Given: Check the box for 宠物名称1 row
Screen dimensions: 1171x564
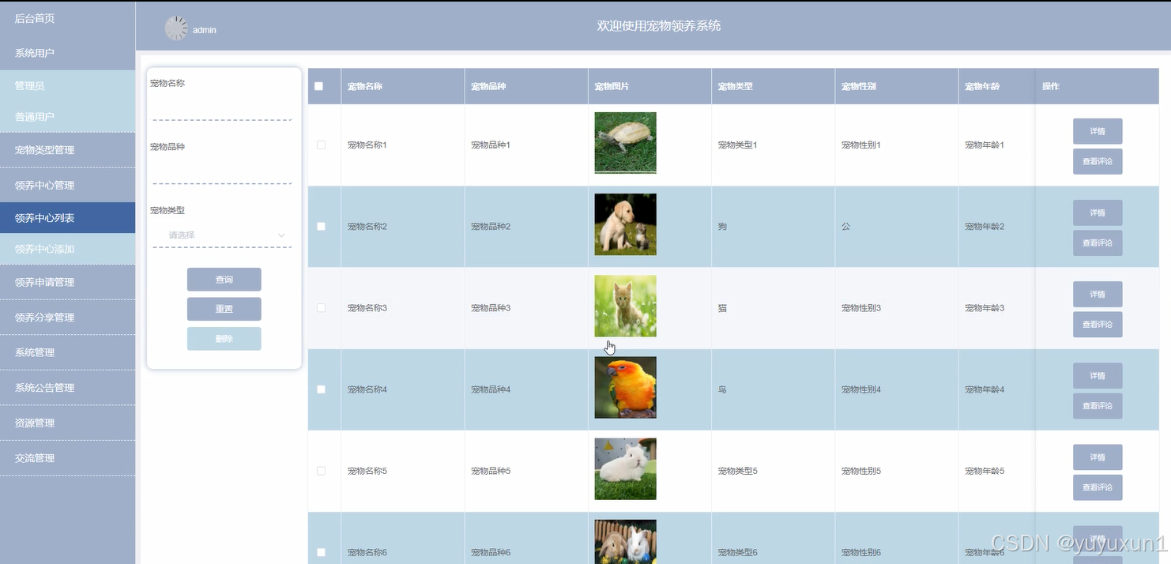Looking at the screenshot, I should click(321, 145).
